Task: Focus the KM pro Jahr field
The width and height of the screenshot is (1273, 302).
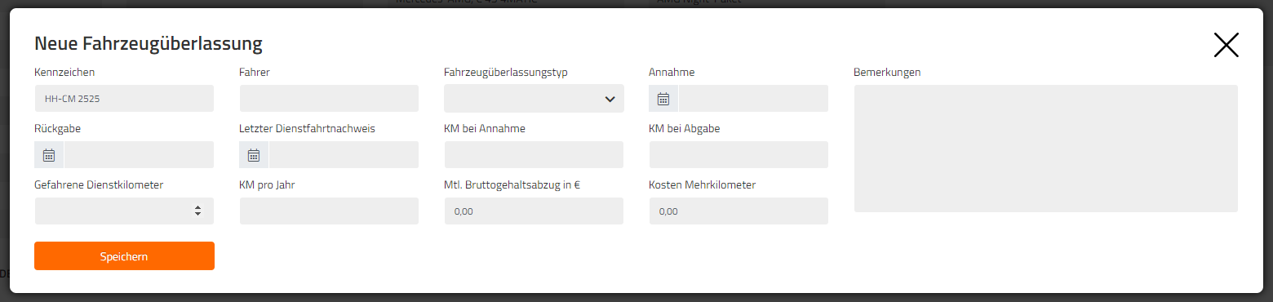Action: [329, 211]
